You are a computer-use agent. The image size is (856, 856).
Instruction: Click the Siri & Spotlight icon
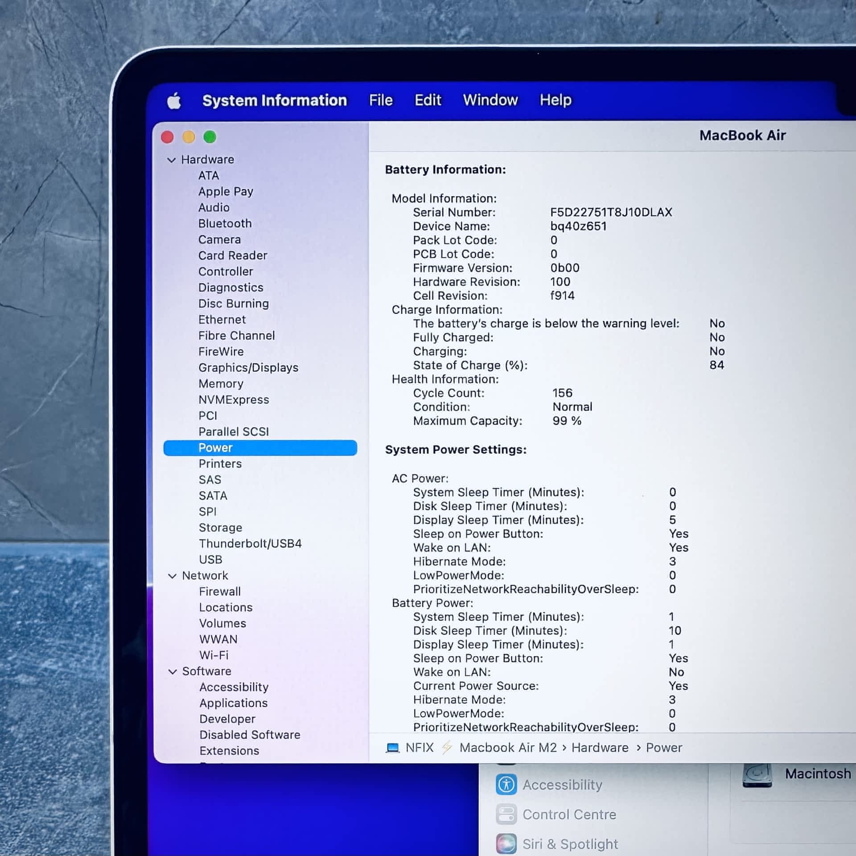(x=506, y=844)
